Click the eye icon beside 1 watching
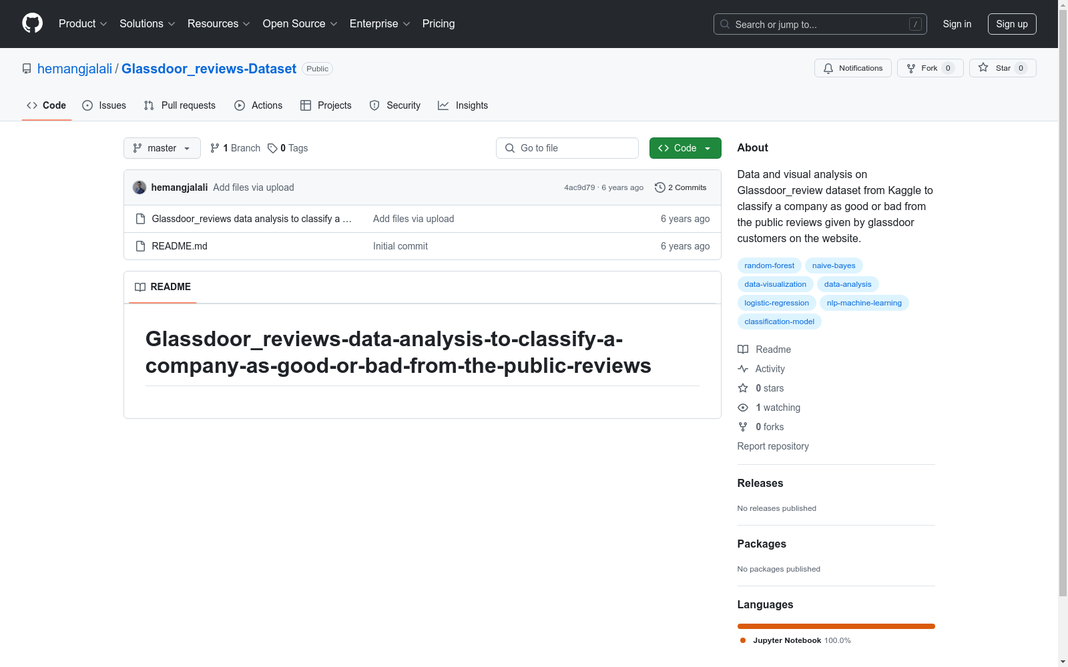 coord(743,408)
